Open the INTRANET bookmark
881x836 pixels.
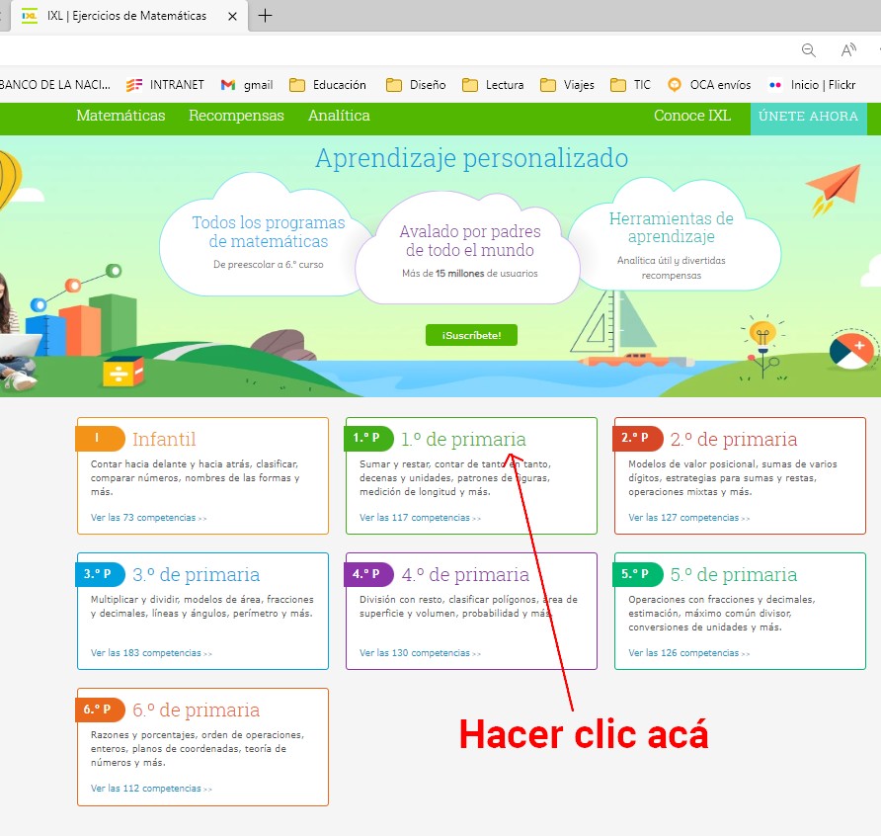tap(165, 85)
